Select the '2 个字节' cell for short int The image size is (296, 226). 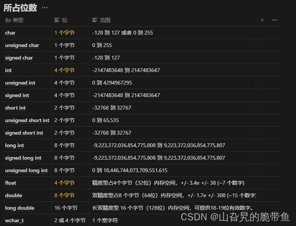[70, 108]
